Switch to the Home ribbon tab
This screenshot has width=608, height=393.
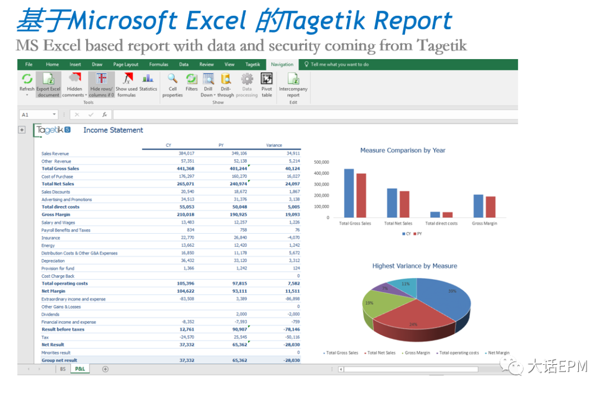[52, 64]
